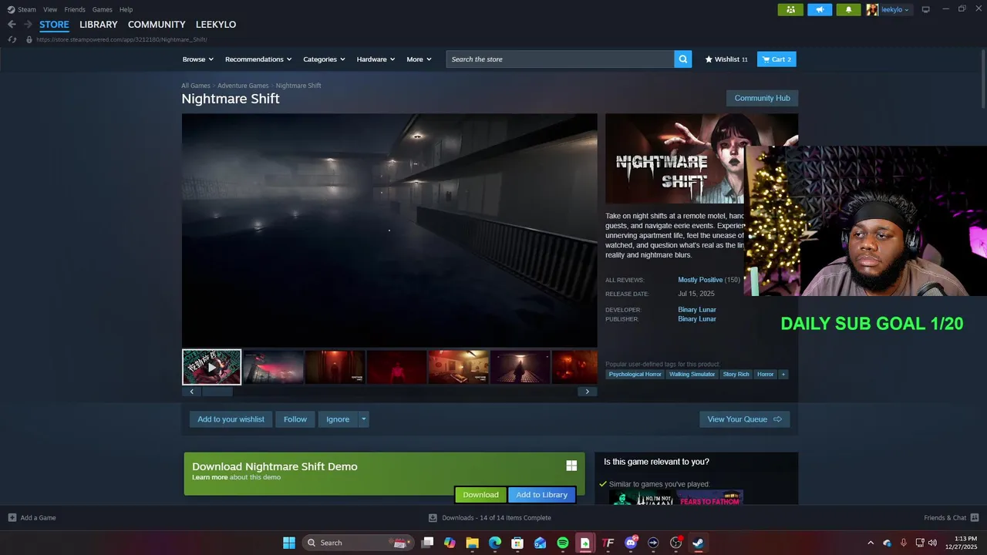
Task: Open the dropdown arrow beside Ignore
Action: (364, 419)
